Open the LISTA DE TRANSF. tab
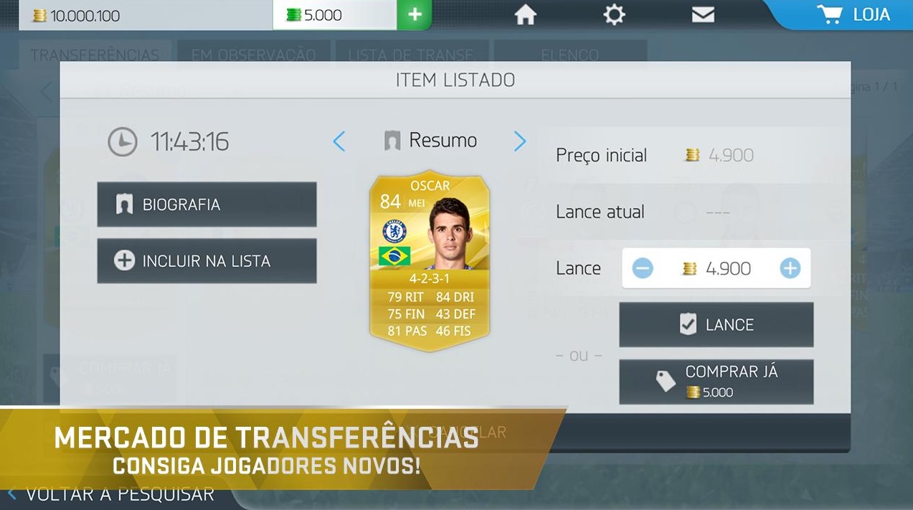The height and width of the screenshot is (510, 913). 411,55
